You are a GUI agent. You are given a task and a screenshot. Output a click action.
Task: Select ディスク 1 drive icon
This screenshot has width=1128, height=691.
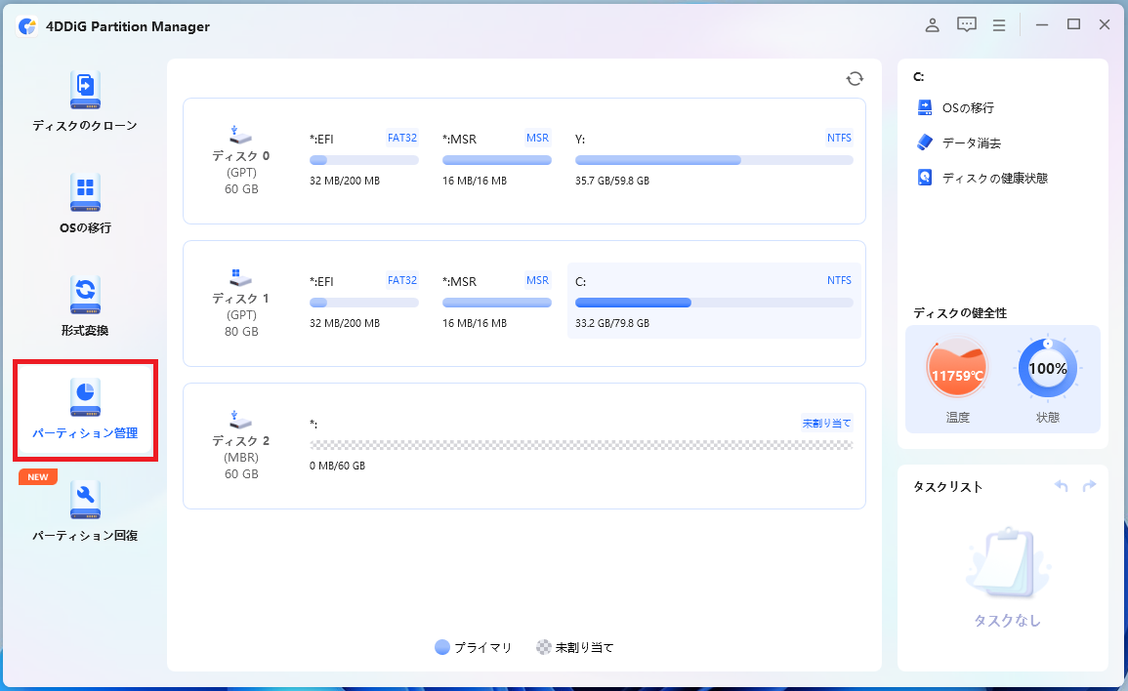click(240, 277)
